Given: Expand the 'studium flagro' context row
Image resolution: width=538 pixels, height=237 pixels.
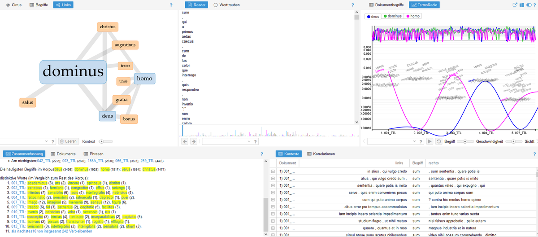Looking at the screenshot, I should coord(273,221).
